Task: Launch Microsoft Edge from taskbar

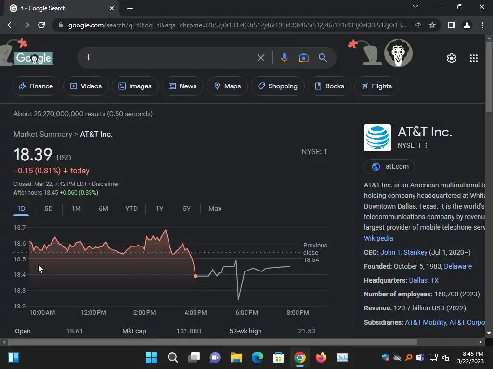Action: [257, 357]
